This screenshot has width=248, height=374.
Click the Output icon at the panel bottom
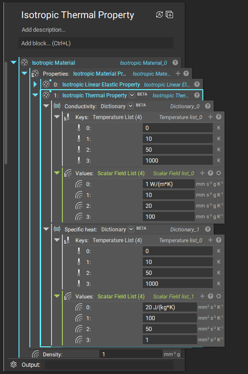[14, 364]
